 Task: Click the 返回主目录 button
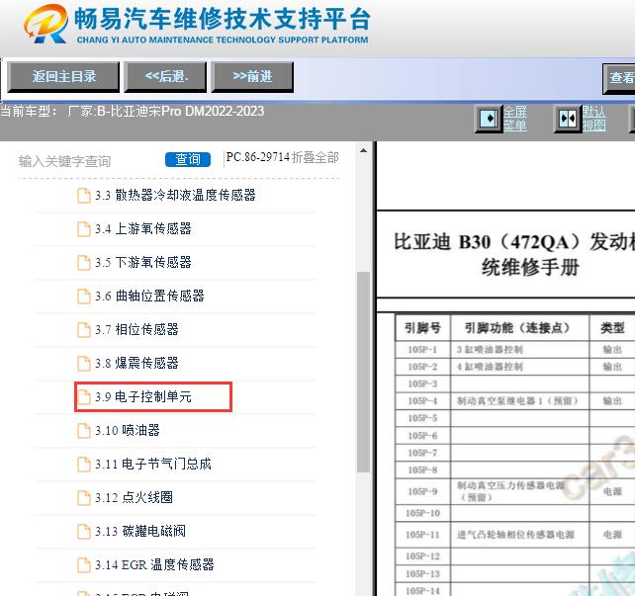click(x=63, y=77)
